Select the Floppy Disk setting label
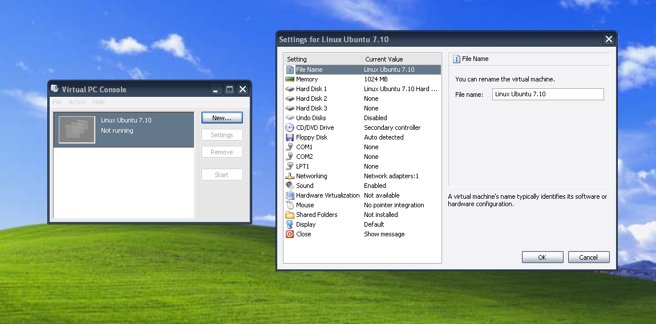Viewport: 656px width, 324px height. [x=311, y=137]
